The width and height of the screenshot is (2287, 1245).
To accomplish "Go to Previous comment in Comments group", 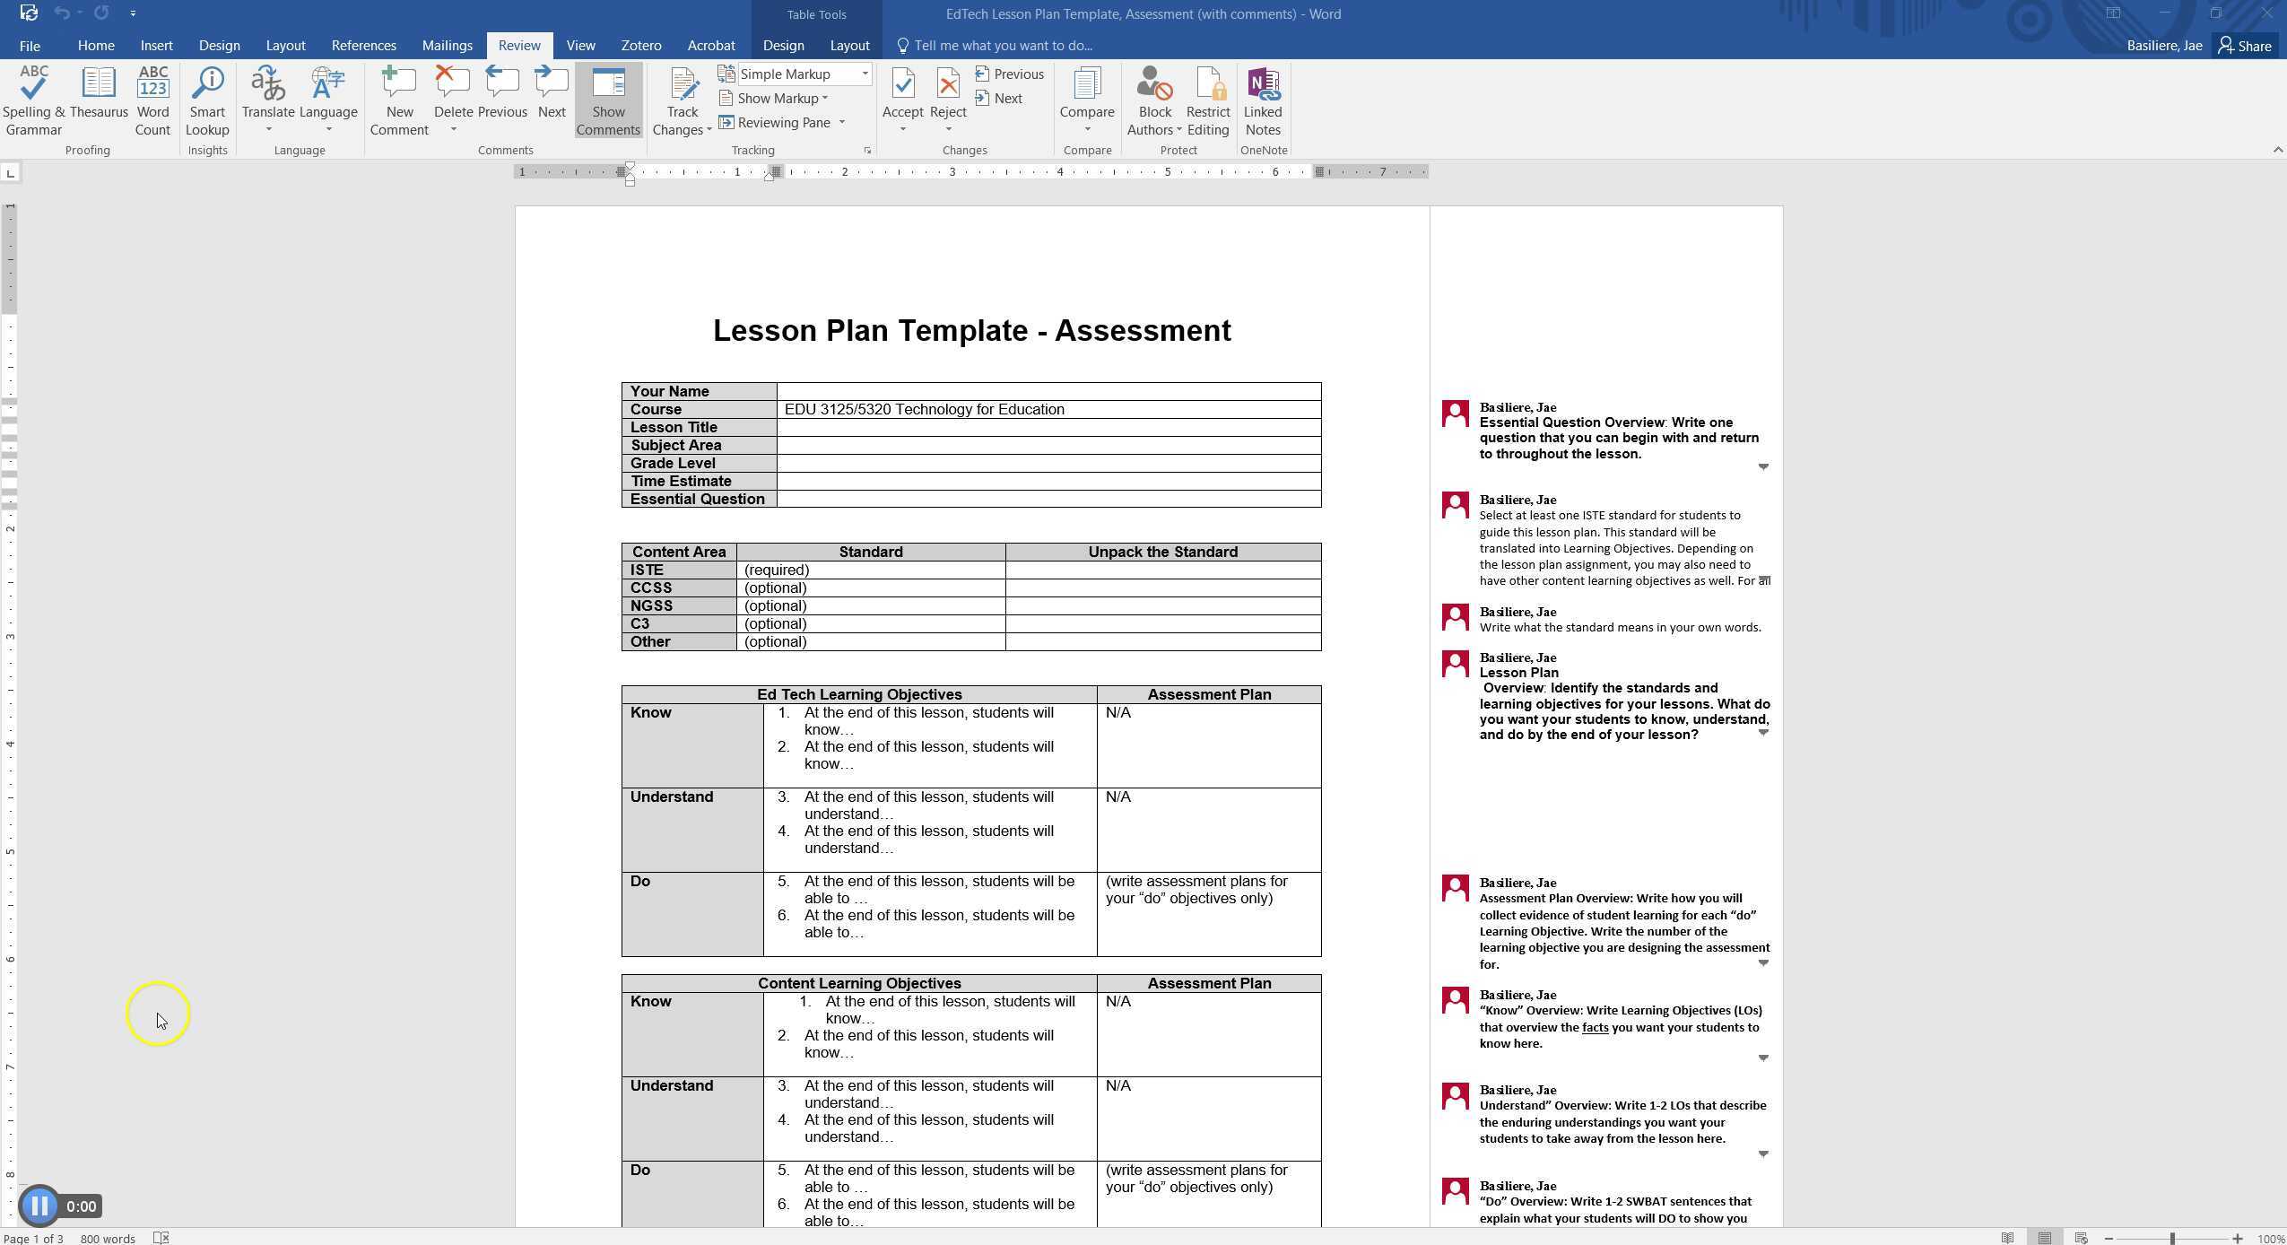I will point(502,93).
